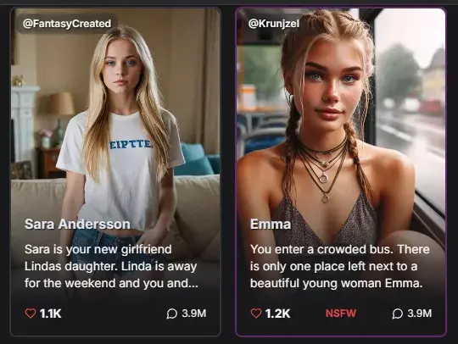This screenshot has height=344, width=458.
Task: Read Emma crowded bus description text
Action: (x=340, y=266)
